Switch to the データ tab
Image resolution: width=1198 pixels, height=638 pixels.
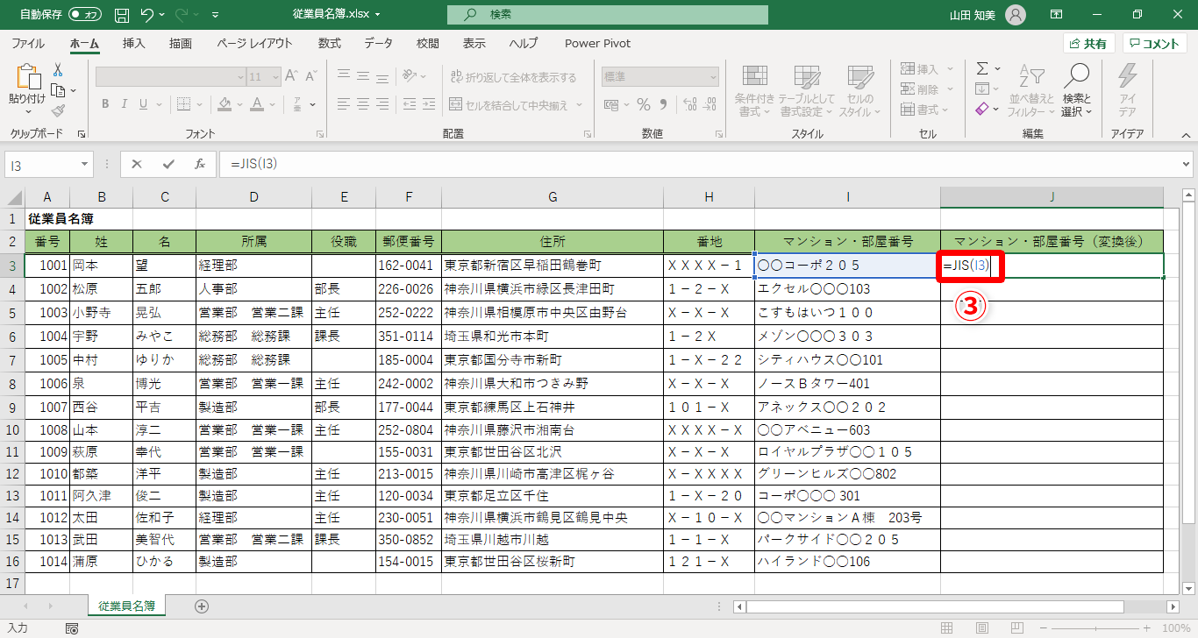(379, 43)
